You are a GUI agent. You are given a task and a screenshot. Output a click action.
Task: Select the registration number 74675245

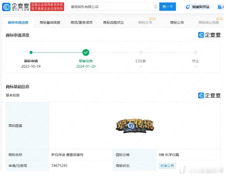point(59,165)
